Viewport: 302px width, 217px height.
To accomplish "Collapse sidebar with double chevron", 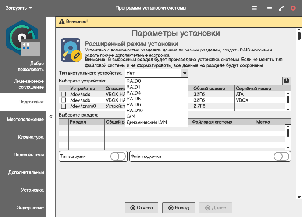I will pyautogui.click(x=51, y=117).
